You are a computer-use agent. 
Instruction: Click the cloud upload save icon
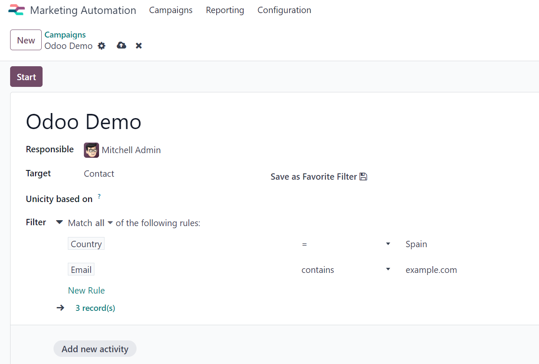tap(121, 46)
